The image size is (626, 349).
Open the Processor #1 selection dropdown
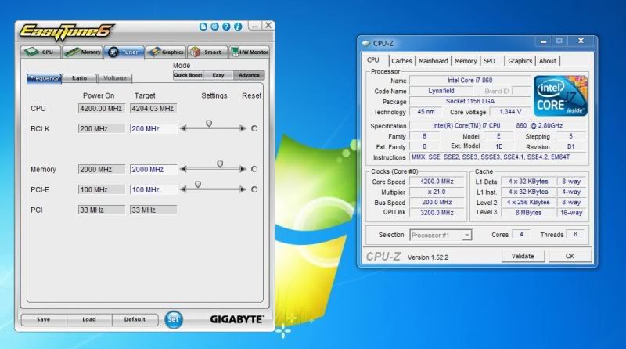pyautogui.click(x=441, y=236)
